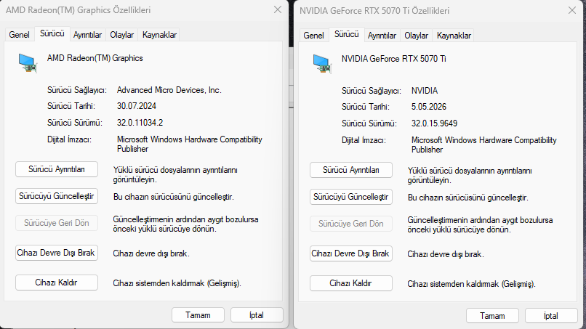The image size is (586, 329).
Task: Click driver version 32.0.11034.2 text
Action: point(140,123)
